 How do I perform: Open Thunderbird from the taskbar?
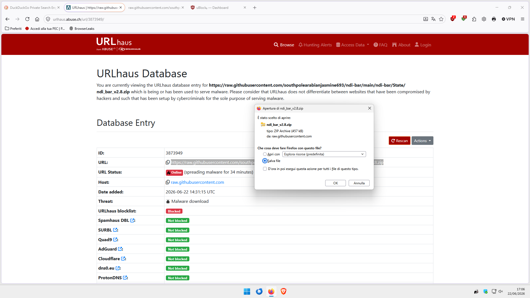[259, 291]
